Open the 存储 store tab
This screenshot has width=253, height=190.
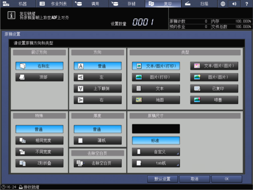[x=127, y=3]
